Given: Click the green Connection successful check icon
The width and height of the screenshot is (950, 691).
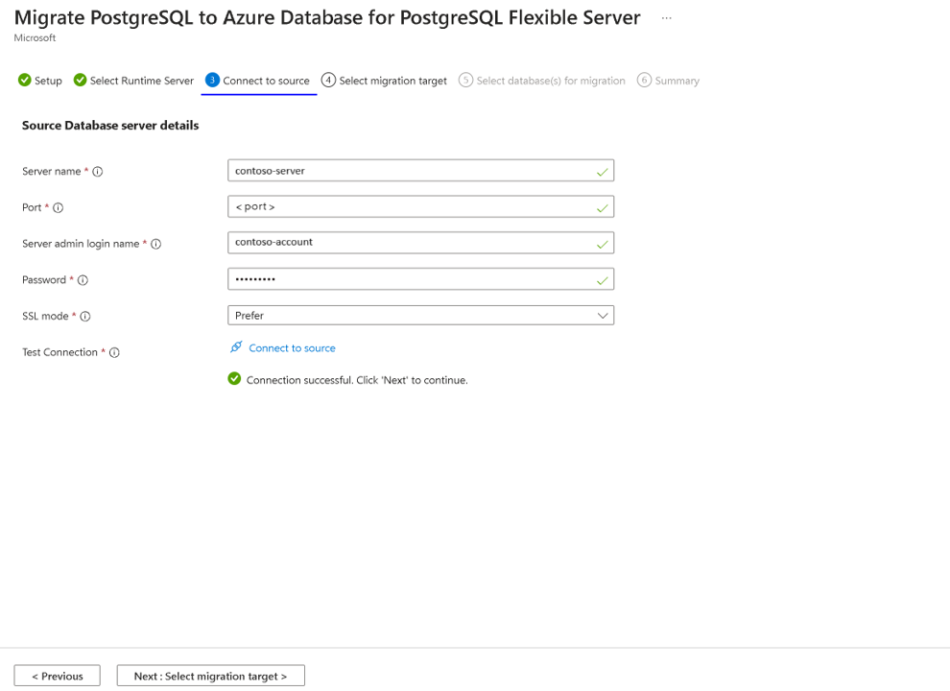Looking at the screenshot, I should click(234, 379).
